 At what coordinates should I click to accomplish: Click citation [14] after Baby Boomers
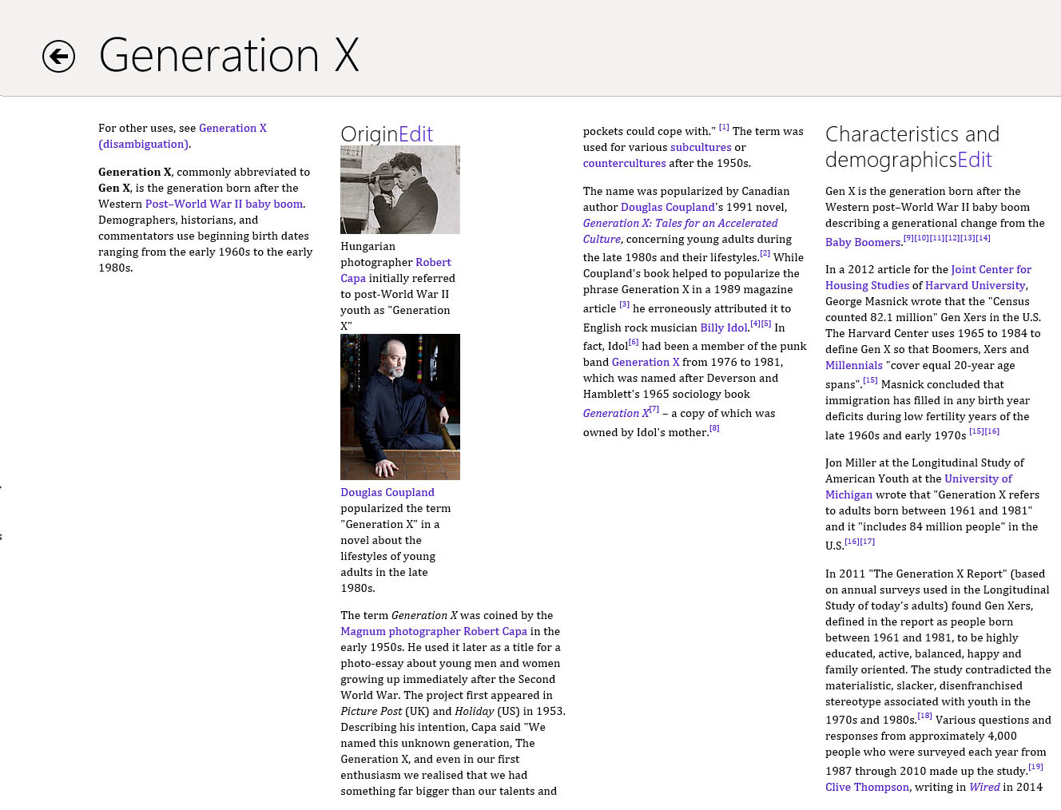(983, 238)
